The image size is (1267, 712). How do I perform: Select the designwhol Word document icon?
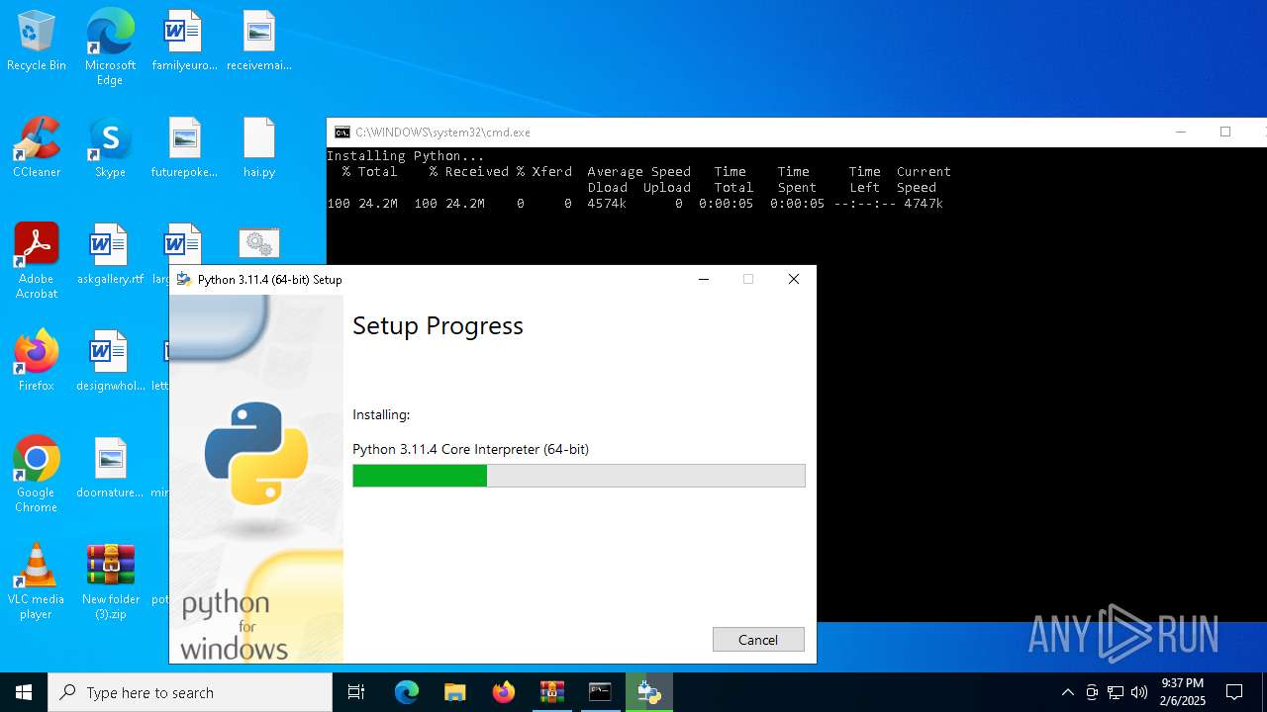110,362
